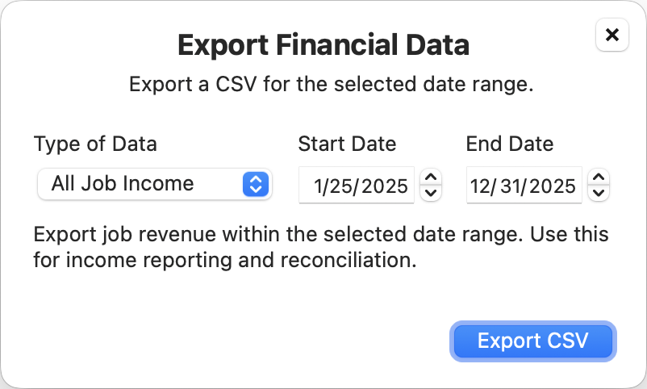Increment Start Date with the up arrow
This screenshot has width=647, height=389.
[x=432, y=178]
